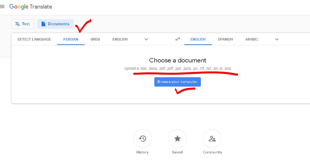
Task: Expand the source language list chevron
Action: coord(146,39)
